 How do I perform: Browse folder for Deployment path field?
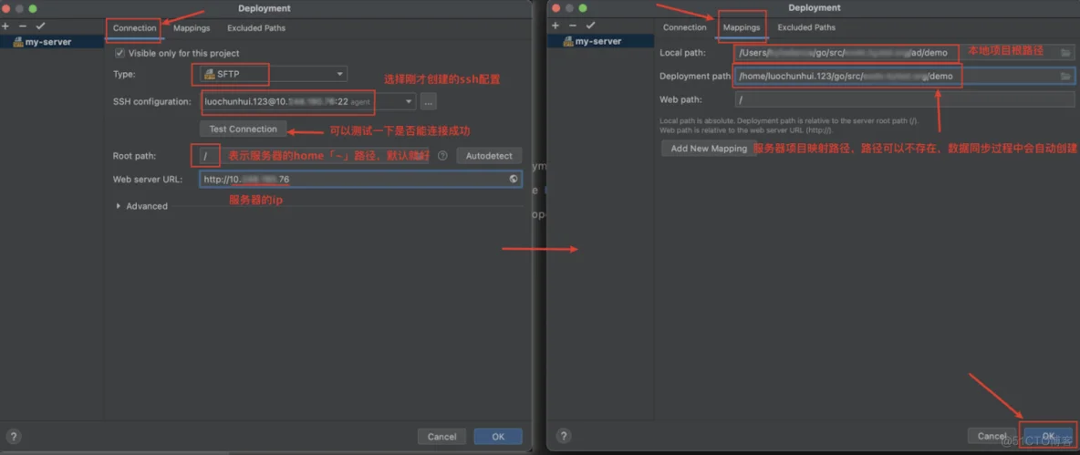pyautogui.click(x=1065, y=76)
